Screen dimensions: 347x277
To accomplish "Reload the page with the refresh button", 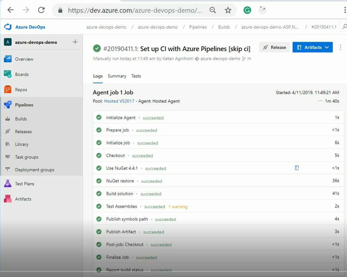I will click(41, 10).
